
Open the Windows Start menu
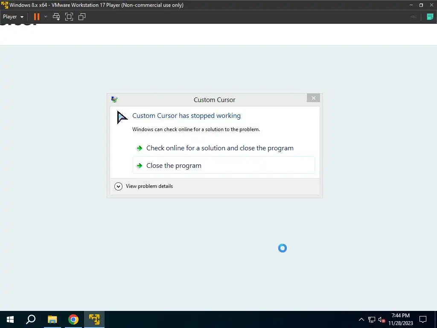tap(10, 319)
